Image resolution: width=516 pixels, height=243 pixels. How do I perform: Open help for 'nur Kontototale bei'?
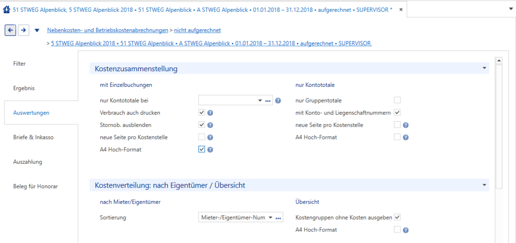pyautogui.click(x=278, y=100)
